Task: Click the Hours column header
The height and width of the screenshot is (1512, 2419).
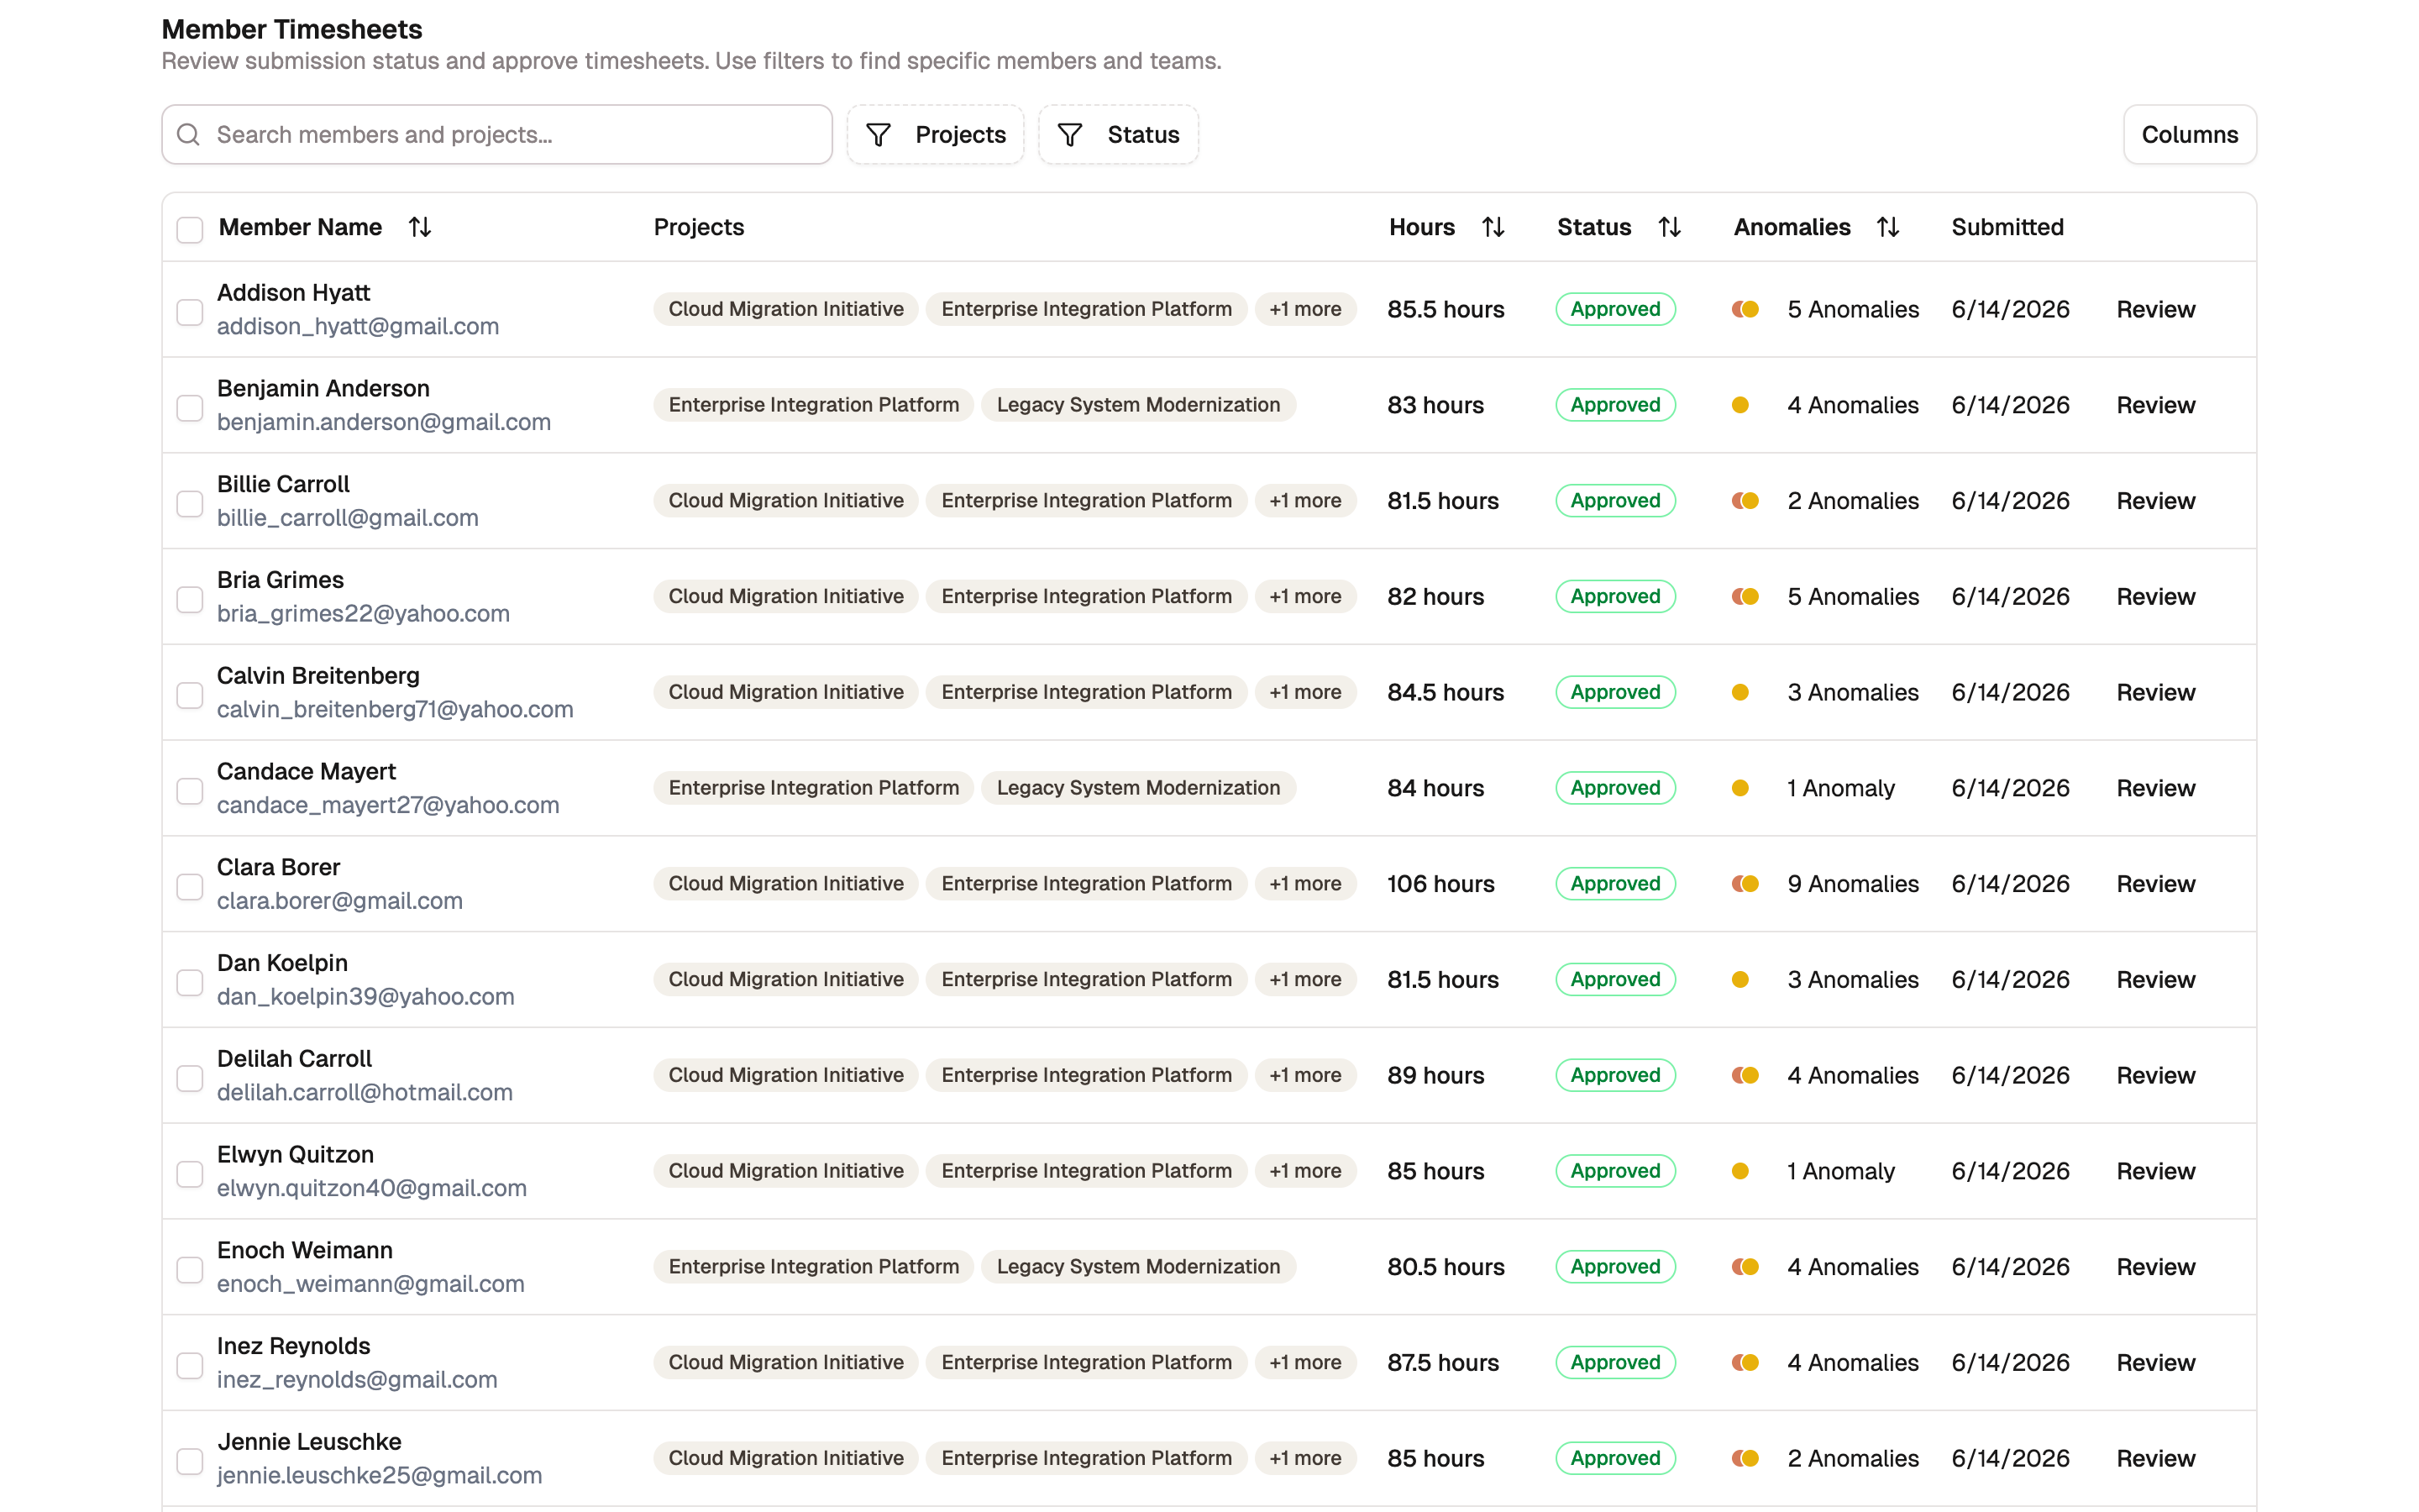Action: click(1421, 227)
